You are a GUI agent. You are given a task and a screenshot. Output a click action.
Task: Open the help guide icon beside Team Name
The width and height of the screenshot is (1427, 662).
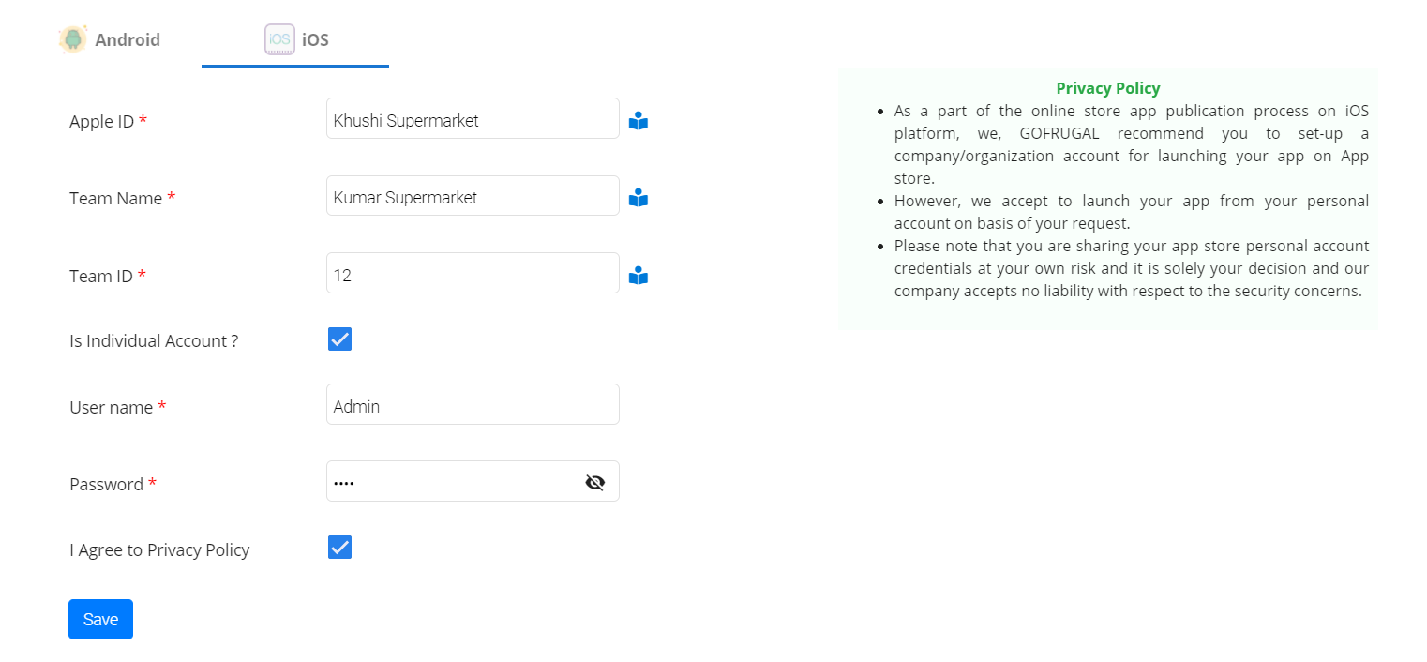(x=638, y=198)
